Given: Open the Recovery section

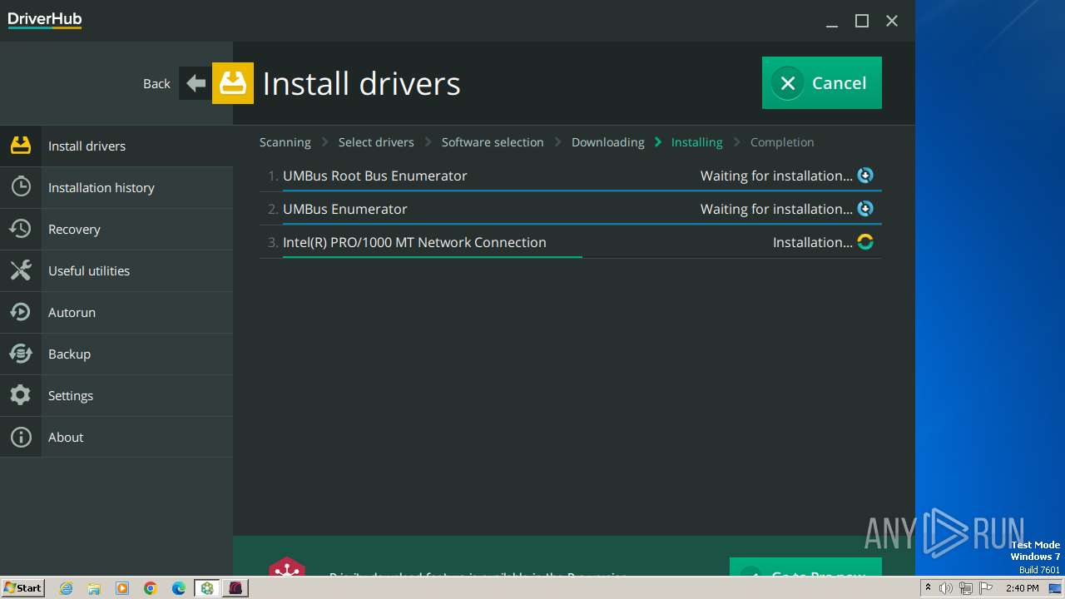Looking at the screenshot, I should (116, 229).
